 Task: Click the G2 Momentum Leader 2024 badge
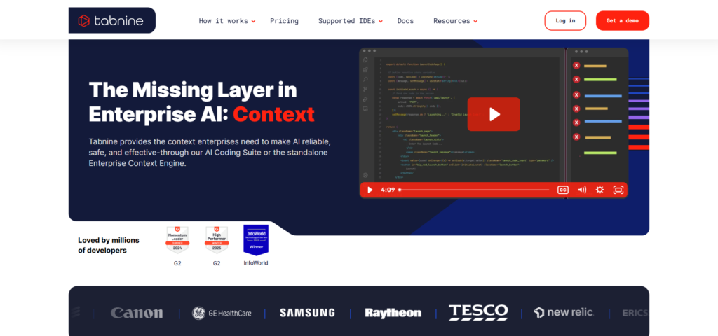pyautogui.click(x=177, y=240)
